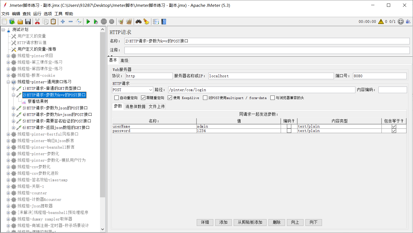This screenshot has width=413, height=233.
Task: Click the warning triangle log icon
Action: [381, 22]
